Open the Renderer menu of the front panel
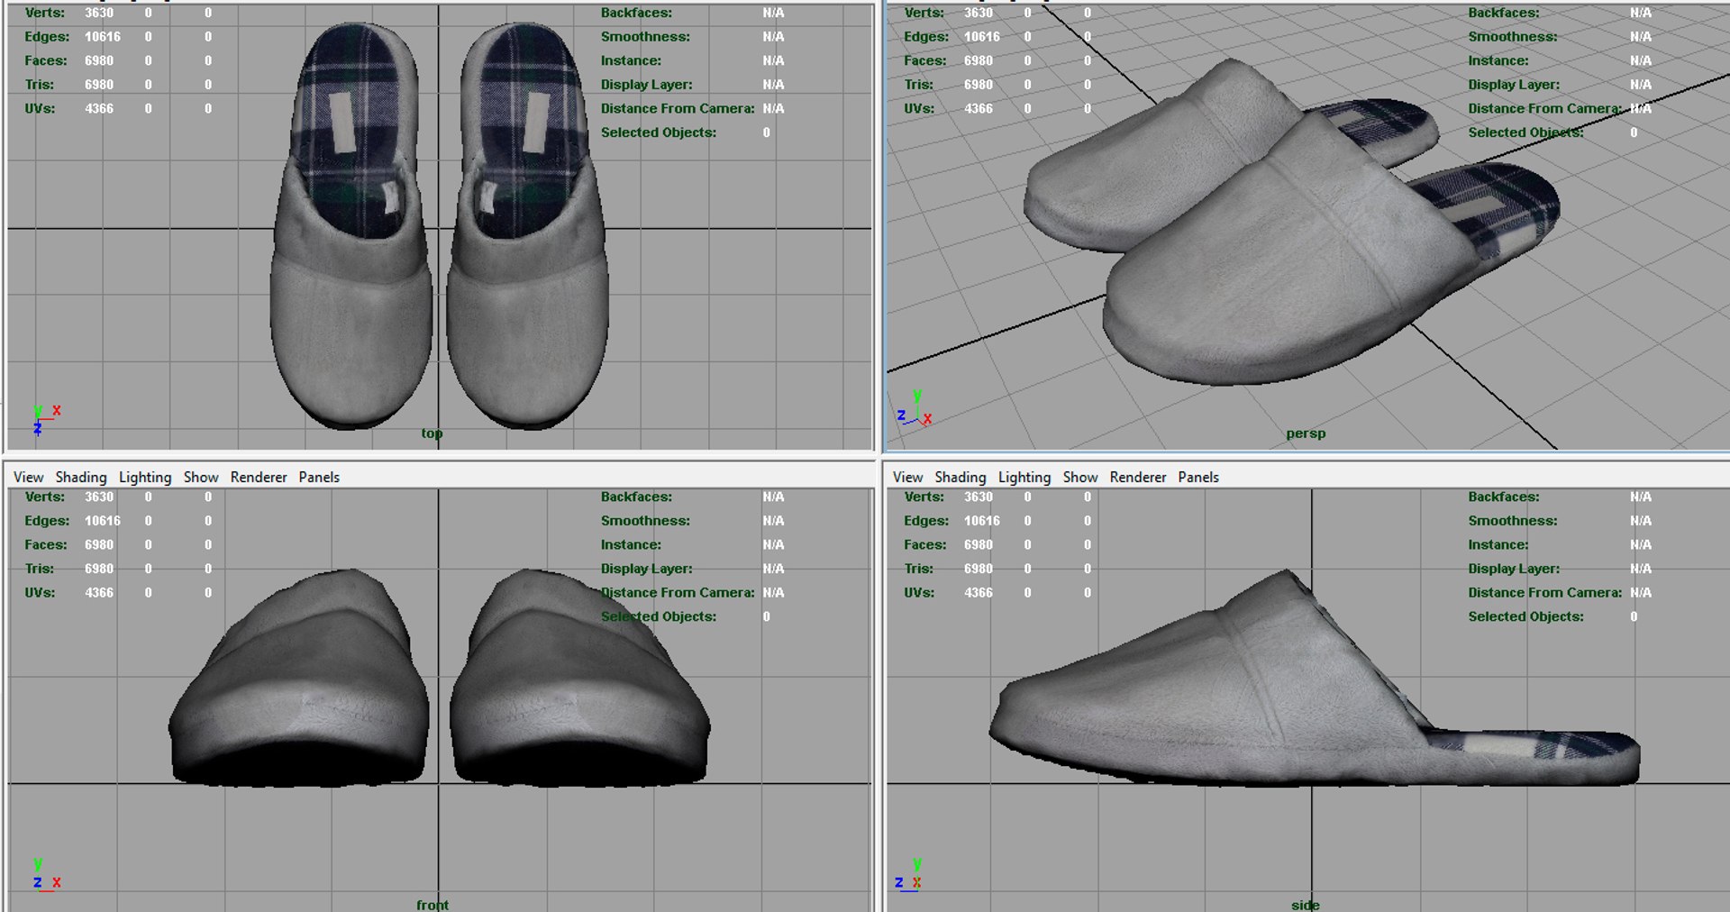Screen dimensions: 1730x912 (259, 477)
